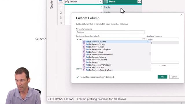Click the '2 COLUMNS, 4 ROWS' status bar entry
185x104 pixels.
61,99
